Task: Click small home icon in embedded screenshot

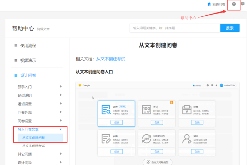Action: (x=194, y=85)
